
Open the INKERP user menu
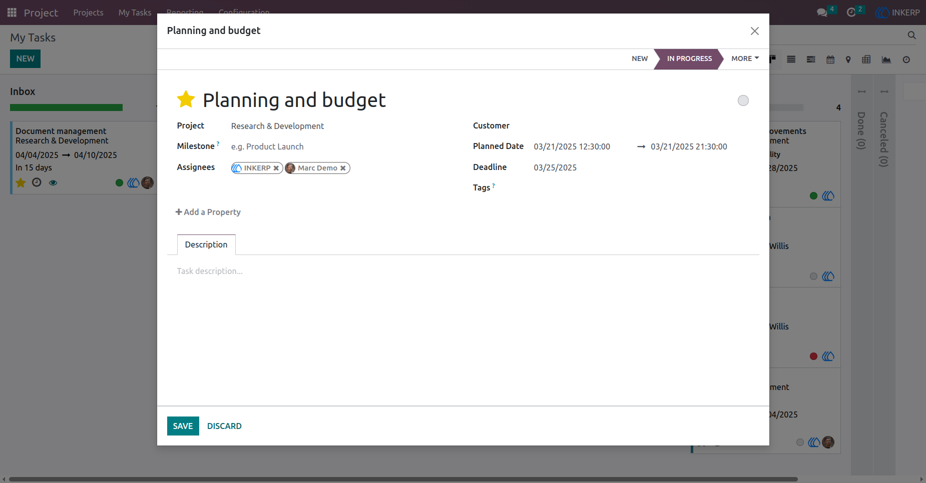click(x=897, y=12)
